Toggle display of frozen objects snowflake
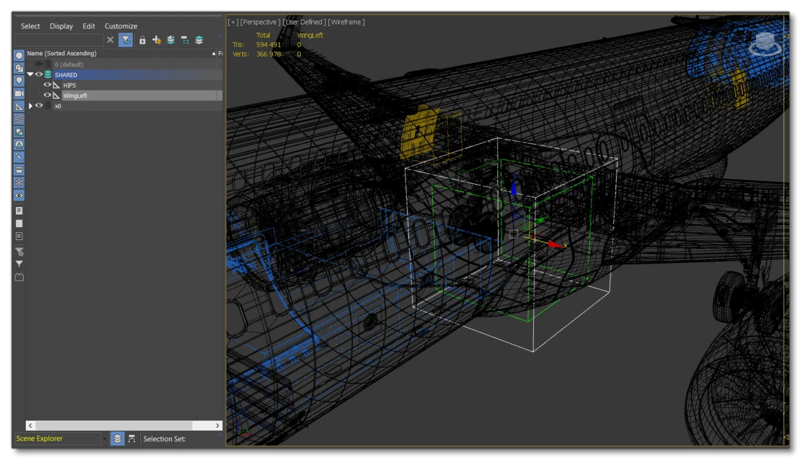801x460 pixels. click(19, 183)
